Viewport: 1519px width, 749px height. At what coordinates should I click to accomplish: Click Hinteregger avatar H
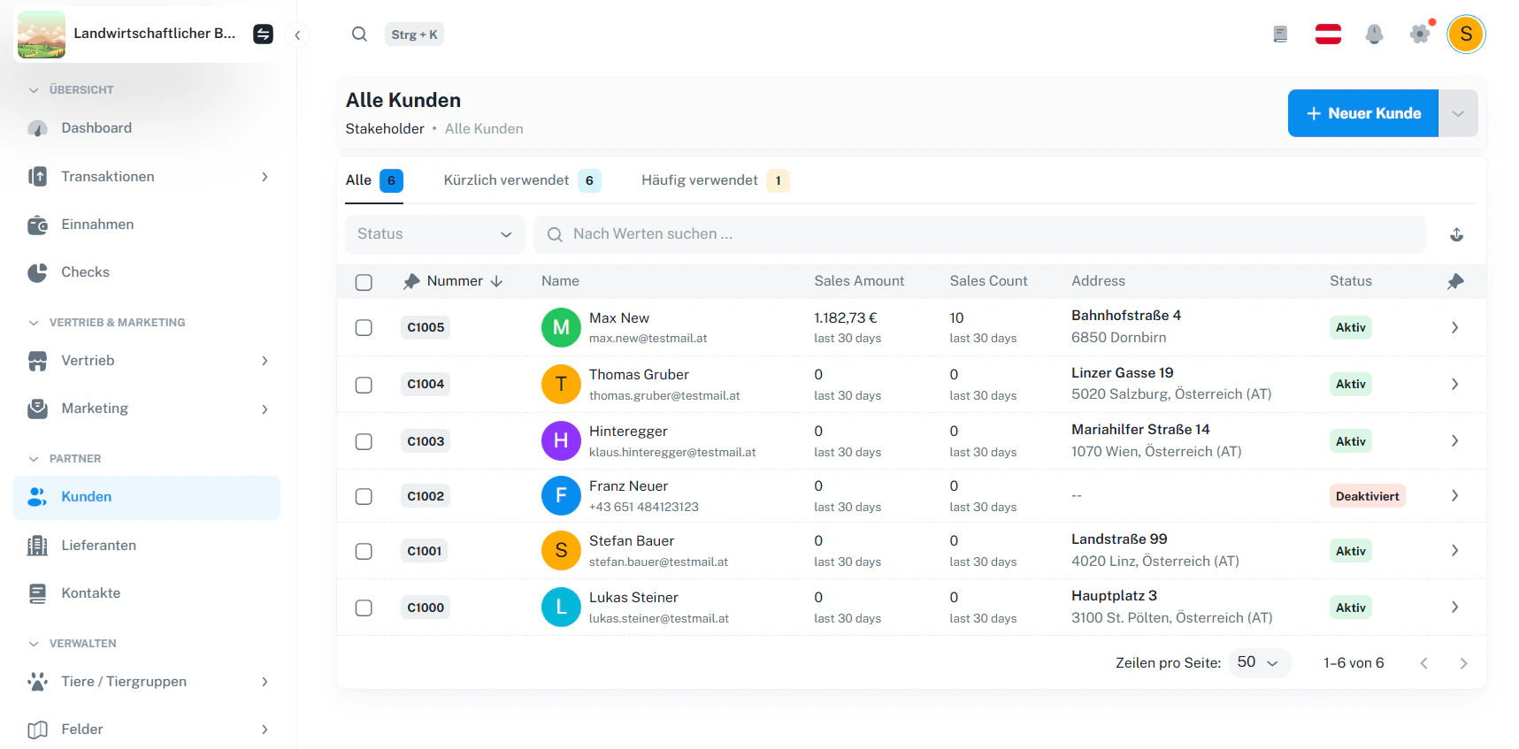coord(561,441)
